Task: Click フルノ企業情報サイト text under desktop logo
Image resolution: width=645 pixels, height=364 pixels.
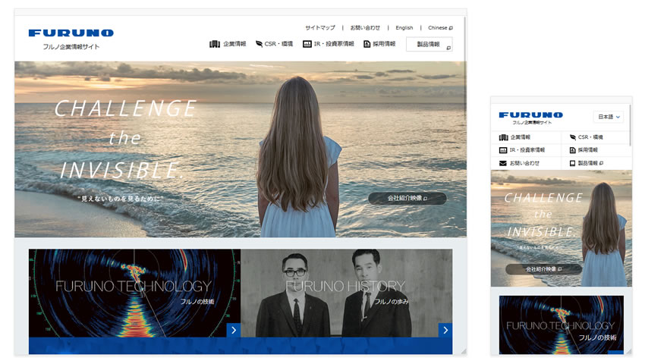Action: tap(71, 47)
